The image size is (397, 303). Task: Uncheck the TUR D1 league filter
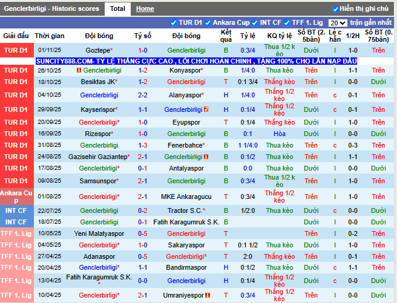point(174,23)
